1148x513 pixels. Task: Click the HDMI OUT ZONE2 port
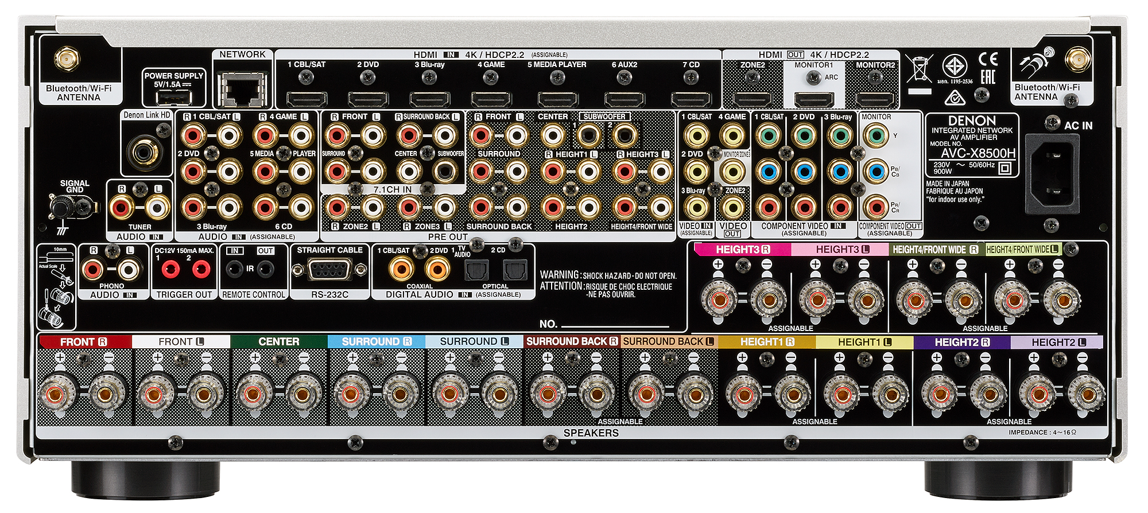click(x=753, y=99)
